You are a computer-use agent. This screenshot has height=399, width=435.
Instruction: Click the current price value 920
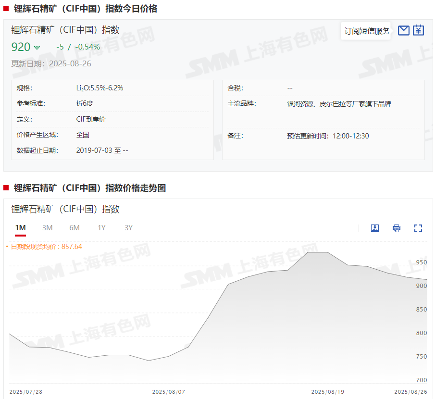[x=21, y=47]
